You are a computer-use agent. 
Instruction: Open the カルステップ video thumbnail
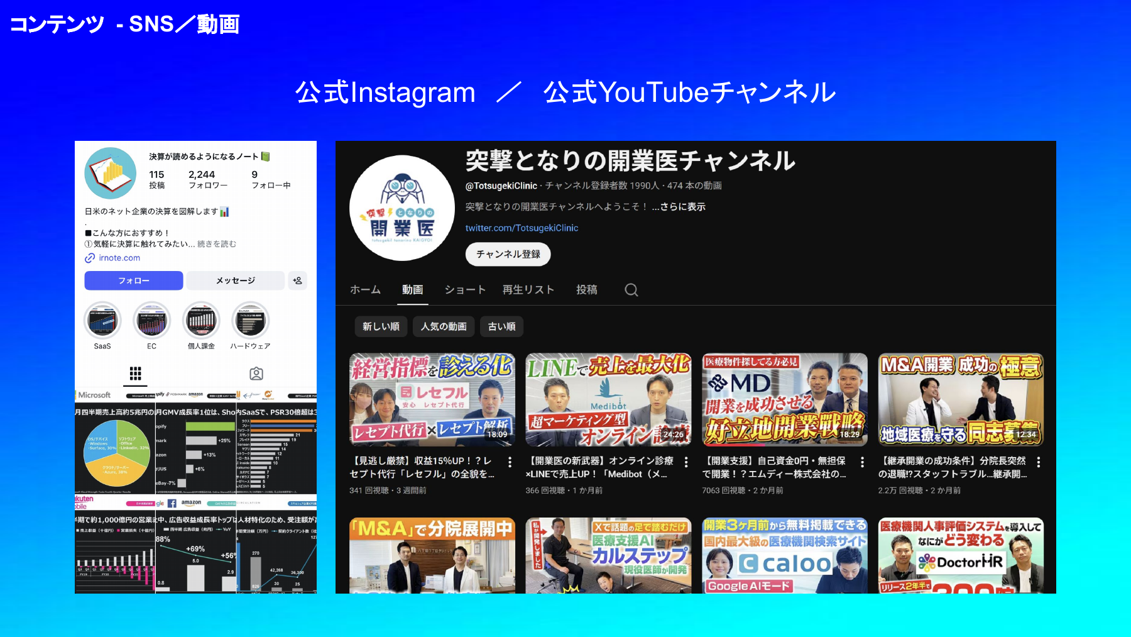[608, 555]
